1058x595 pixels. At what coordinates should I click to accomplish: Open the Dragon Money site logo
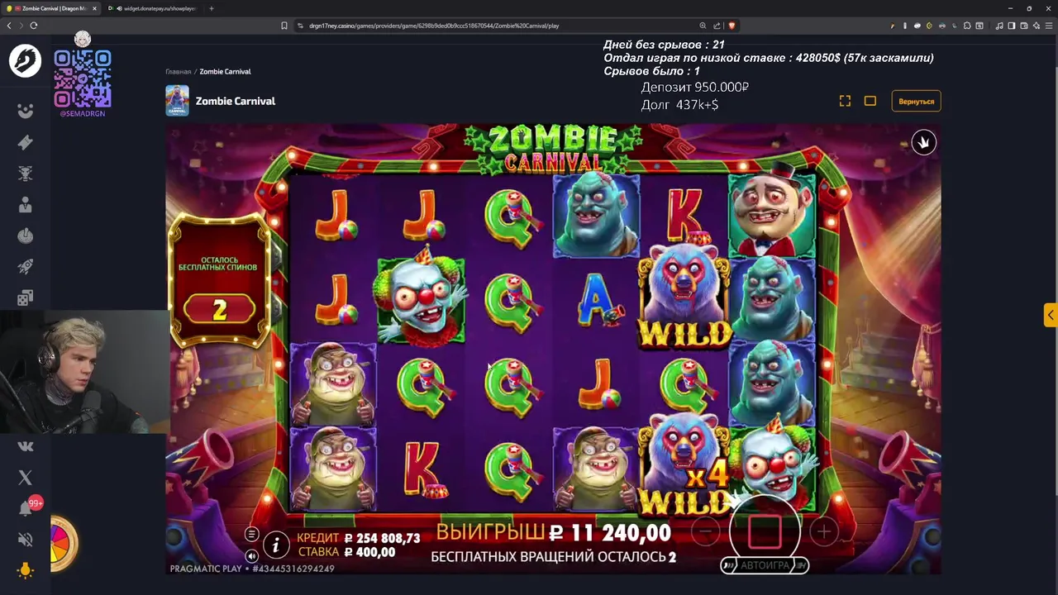(25, 61)
